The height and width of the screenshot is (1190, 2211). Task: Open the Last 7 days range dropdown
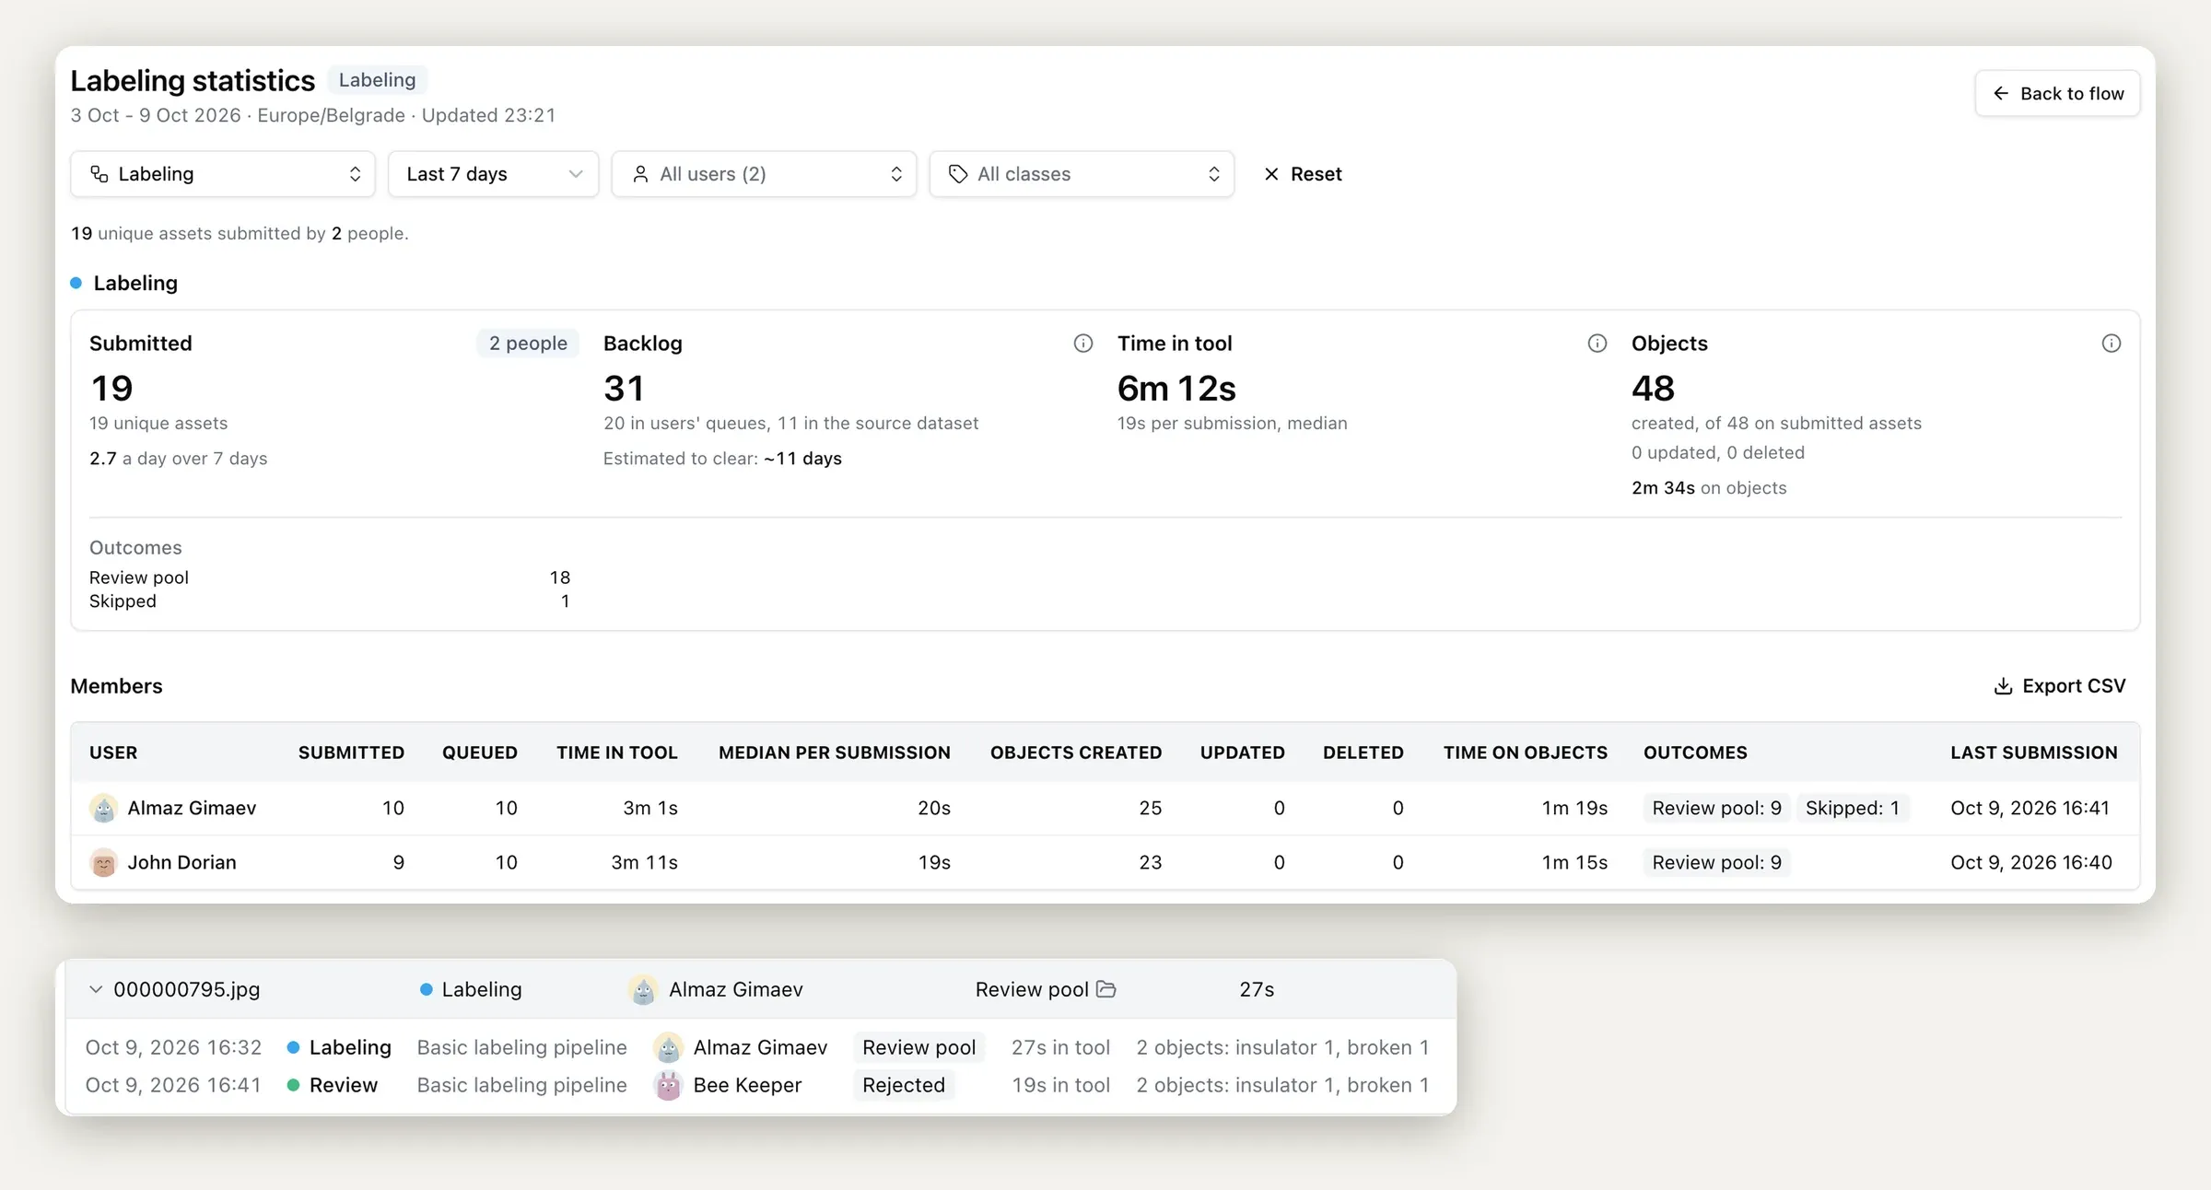tap(493, 174)
